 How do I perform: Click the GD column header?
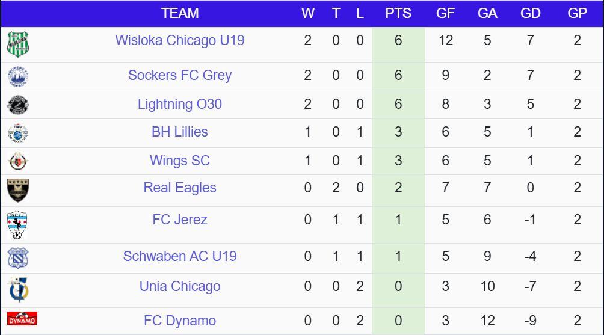pos(530,13)
